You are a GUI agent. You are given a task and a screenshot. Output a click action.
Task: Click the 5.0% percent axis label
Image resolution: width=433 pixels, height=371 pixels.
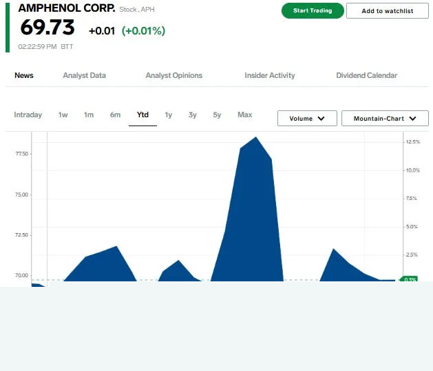(x=412, y=227)
